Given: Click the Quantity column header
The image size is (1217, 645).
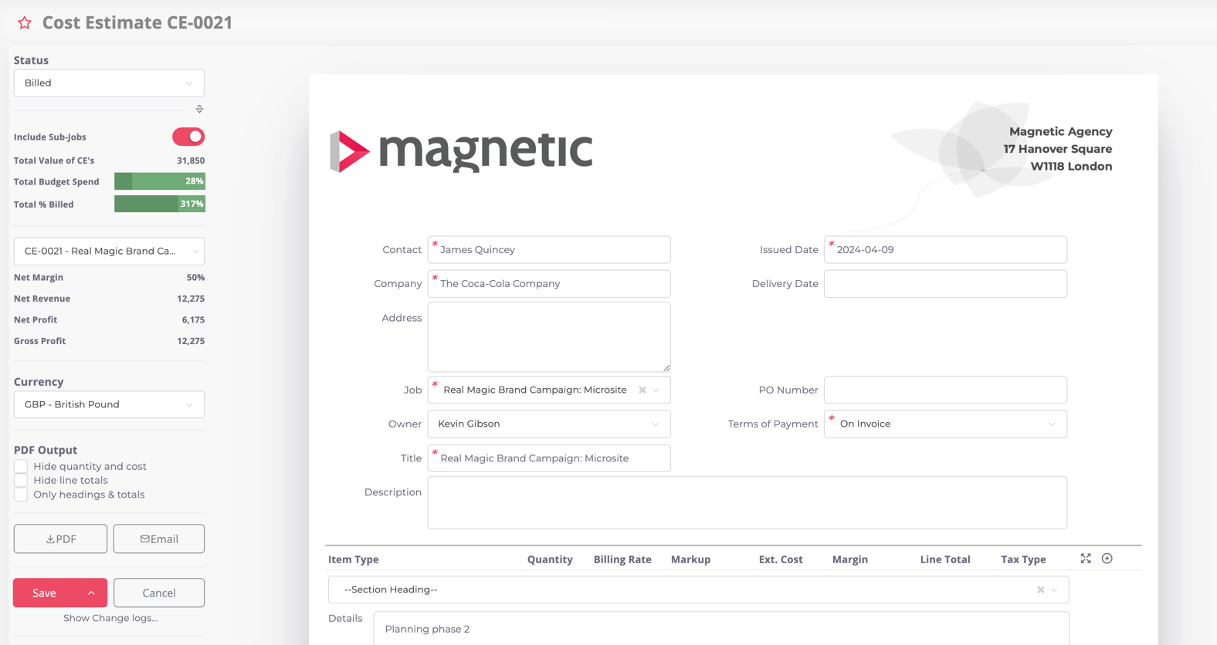Looking at the screenshot, I should point(550,560).
